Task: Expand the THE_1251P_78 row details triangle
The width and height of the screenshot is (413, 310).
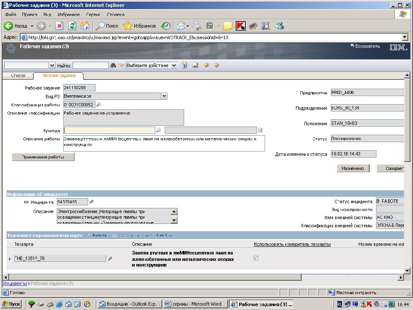Action: (10, 259)
